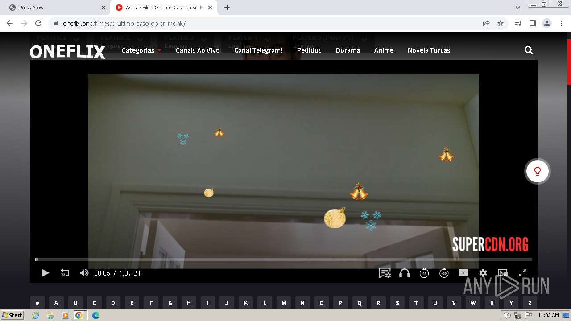Open the Anime section

coord(384,50)
